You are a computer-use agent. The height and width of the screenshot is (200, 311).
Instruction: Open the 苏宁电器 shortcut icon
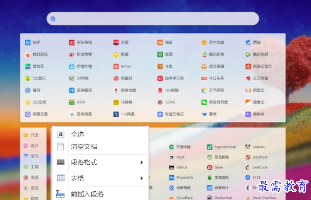pyautogui.click(x=204, y=42)
